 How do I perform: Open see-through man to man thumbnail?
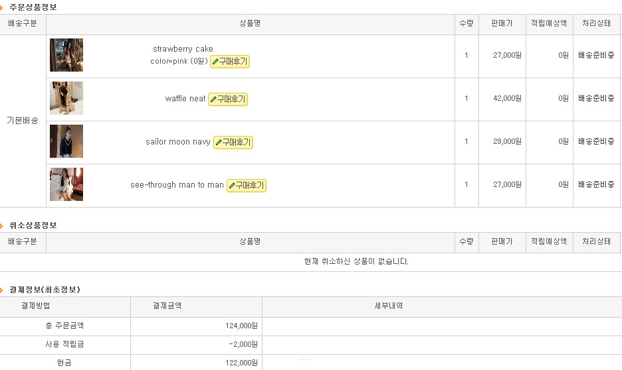click(66, 184)
